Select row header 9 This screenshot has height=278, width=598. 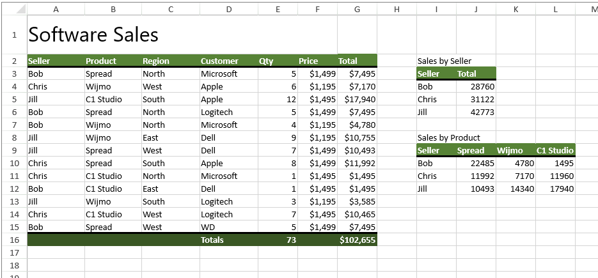click(14, 150)
